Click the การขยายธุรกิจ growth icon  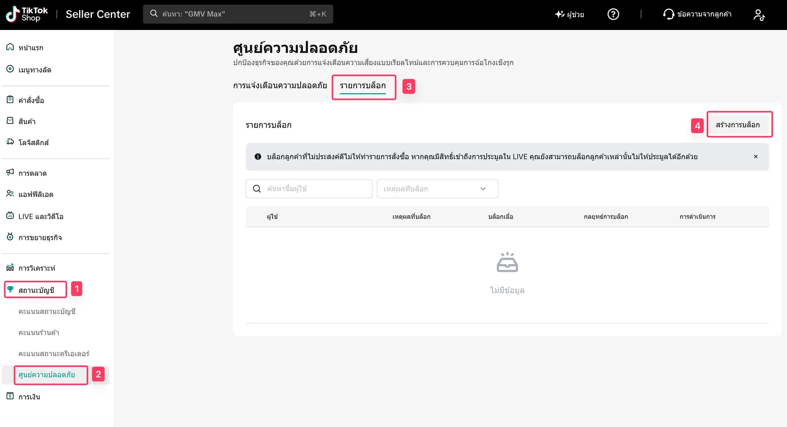click(x=10, y=237)
